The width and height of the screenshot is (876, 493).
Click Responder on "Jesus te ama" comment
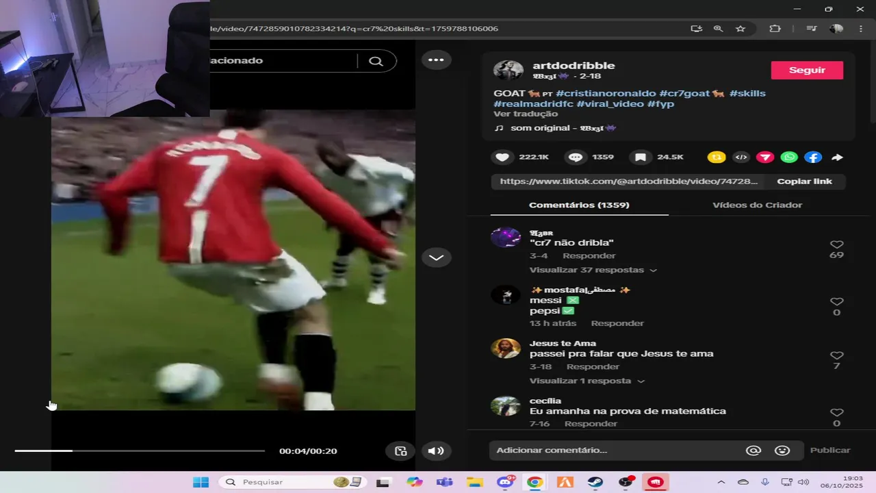click(x=593, y=366)
